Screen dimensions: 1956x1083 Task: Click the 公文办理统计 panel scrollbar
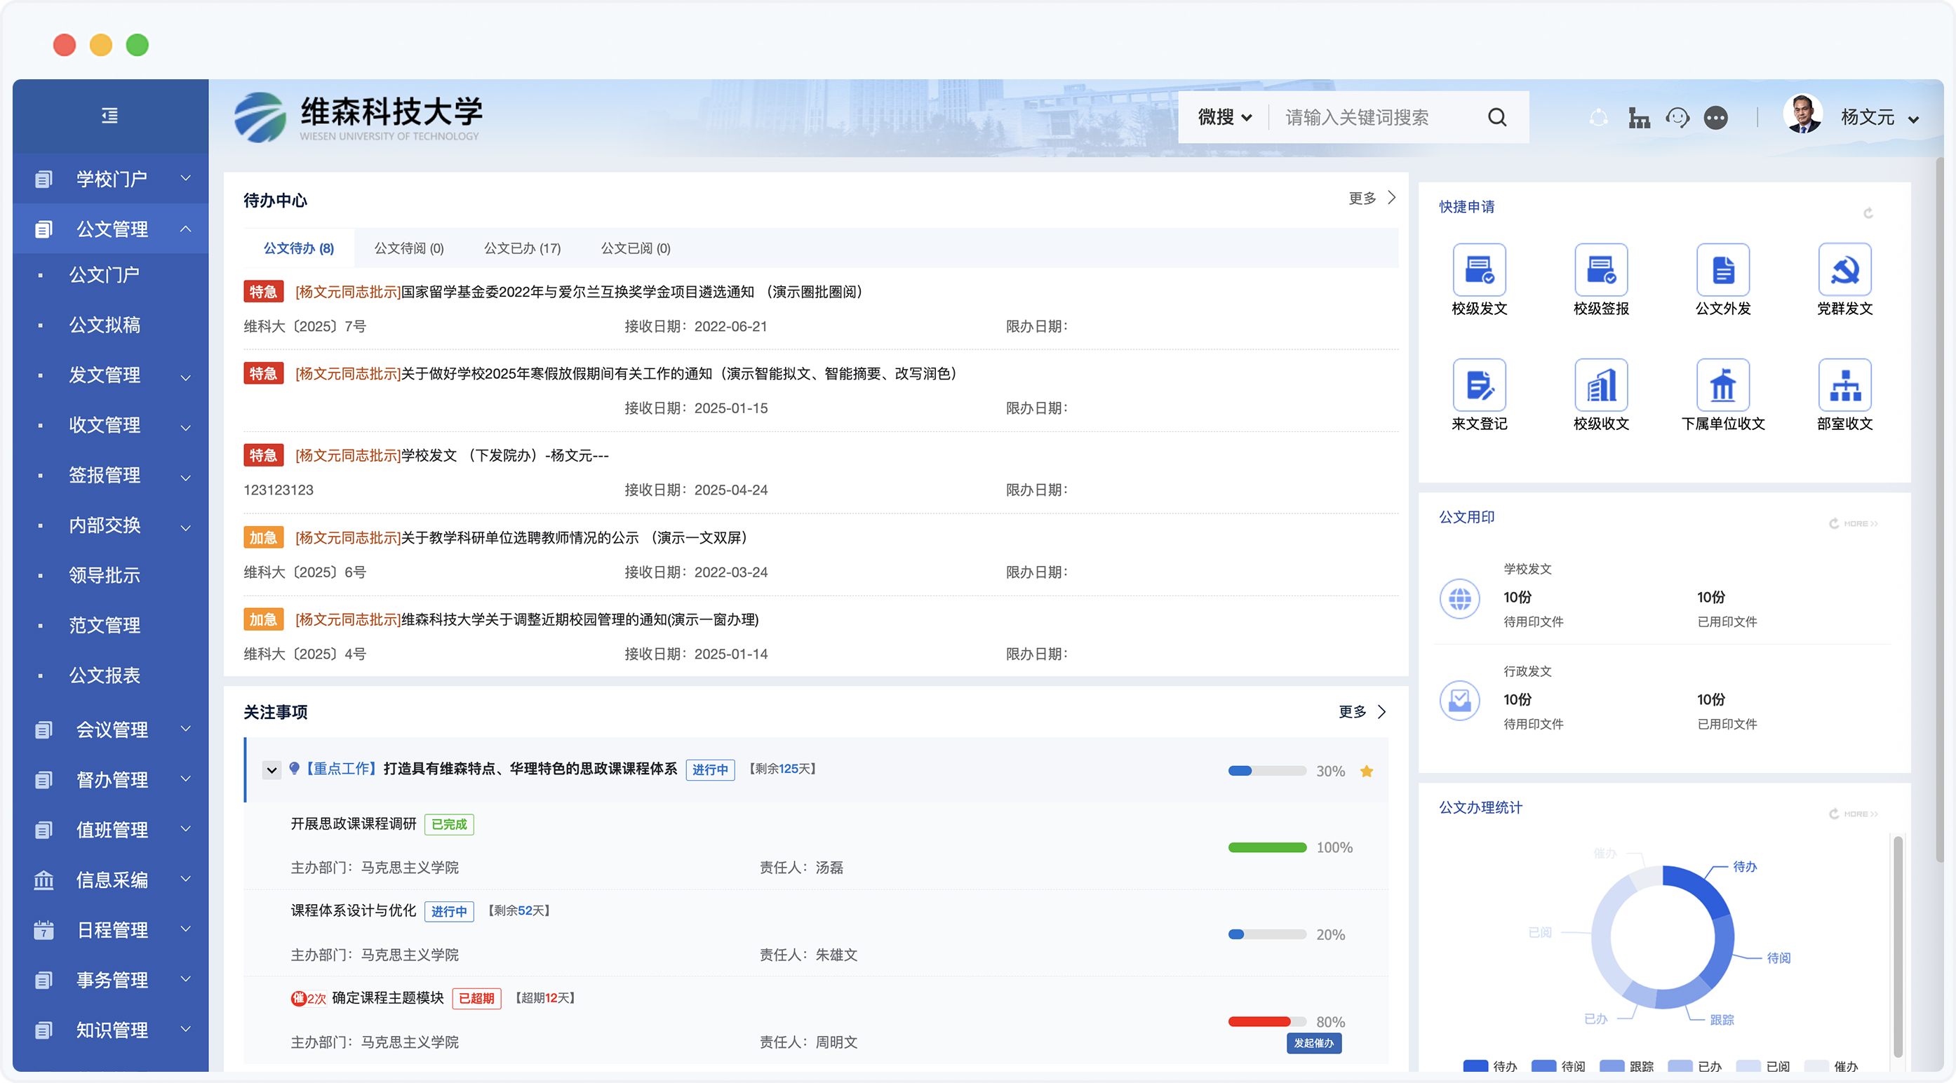[x=1898, y=948]
